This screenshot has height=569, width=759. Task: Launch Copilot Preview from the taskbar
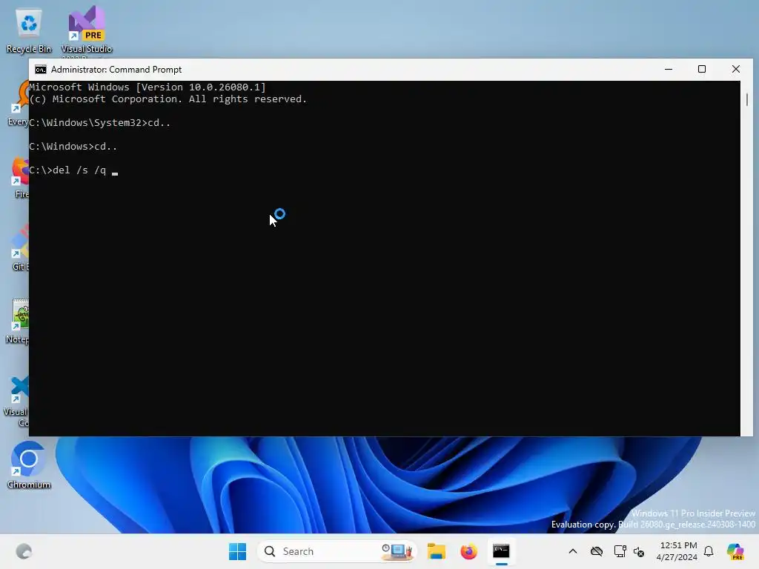point(735,551)
